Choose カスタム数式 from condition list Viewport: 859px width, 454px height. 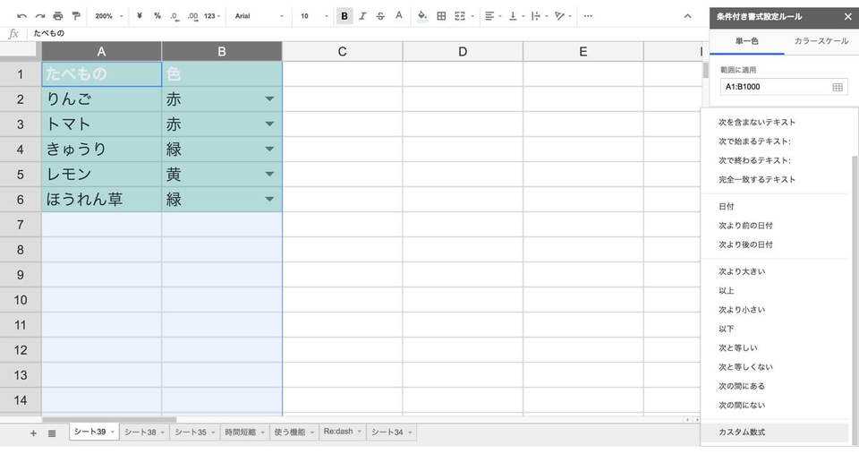click(742, 433)
